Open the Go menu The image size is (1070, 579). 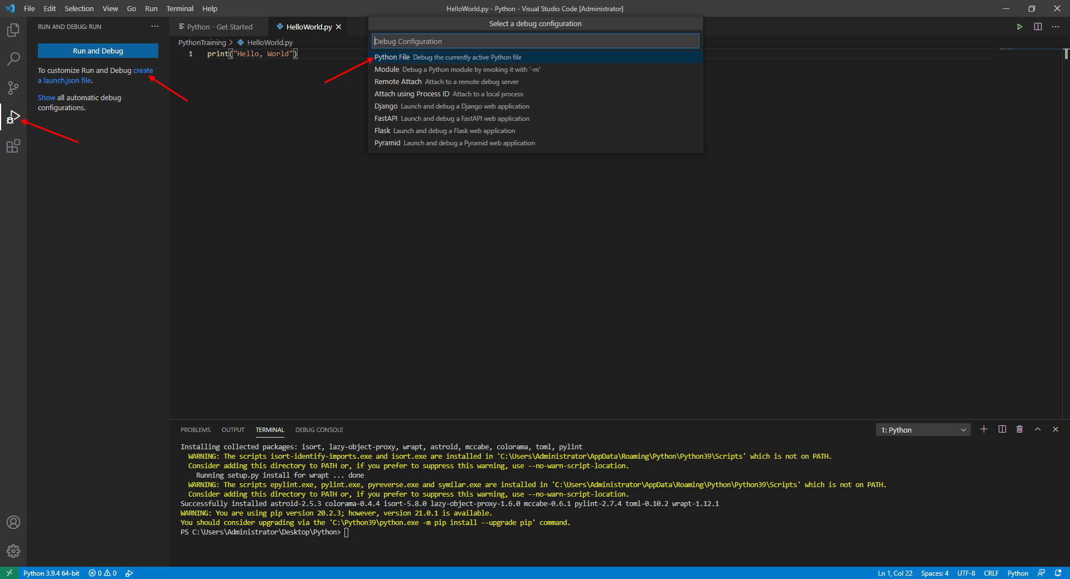[x=132, y=8]
